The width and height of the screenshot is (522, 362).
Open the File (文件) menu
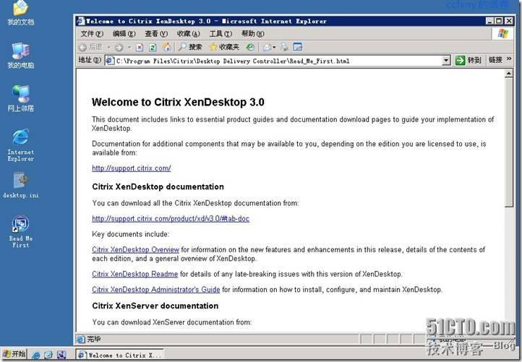[92, 34]
